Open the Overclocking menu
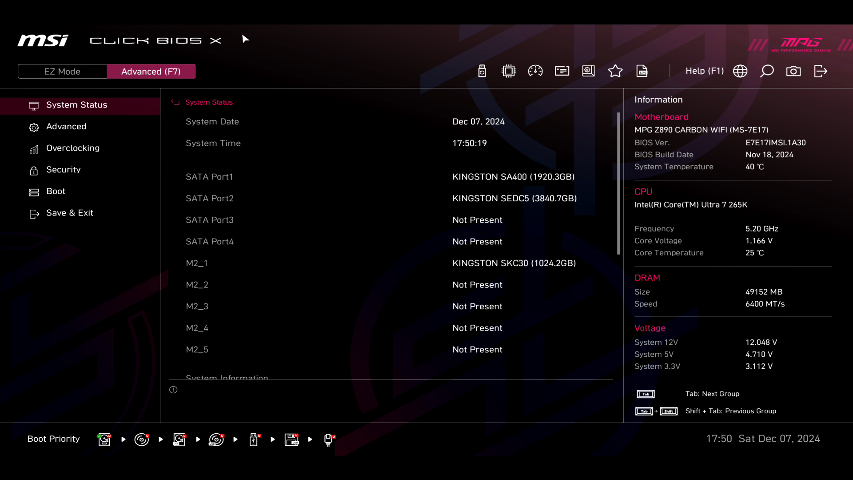The width and height of the screenshot is (853, 480). click(x=73, y=148)
